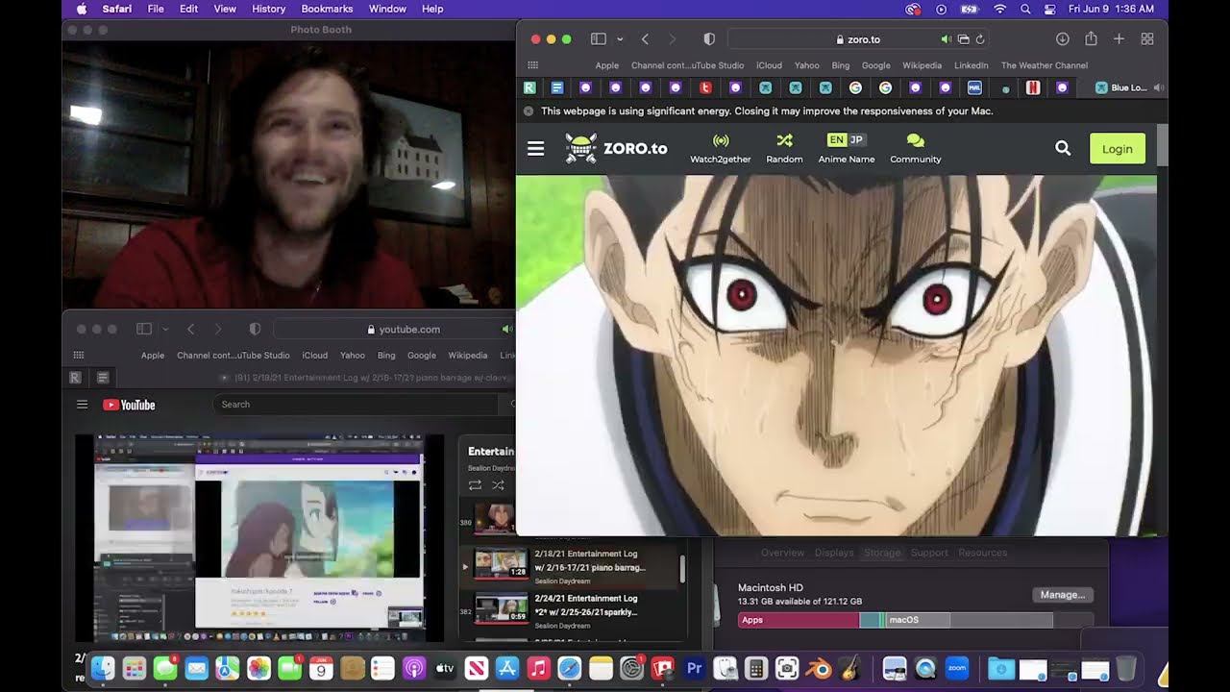Image resolution: width=1230 pixels, height=692 pixels.
Task: Go back in the zoro.to window
Action: tap(645, 39)
